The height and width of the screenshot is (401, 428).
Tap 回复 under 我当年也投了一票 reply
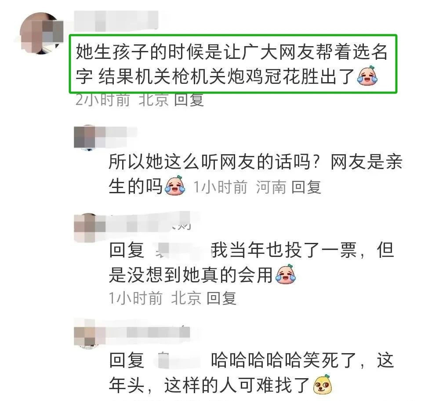(x=221, y=298)
